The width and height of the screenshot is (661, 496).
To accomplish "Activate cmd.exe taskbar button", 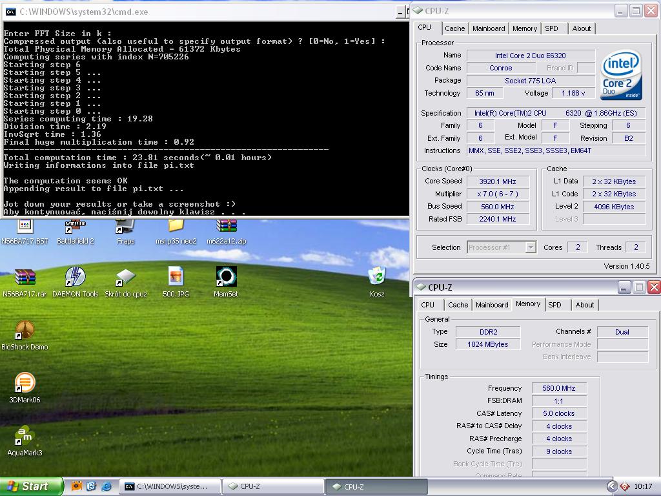I will [170, 486].
